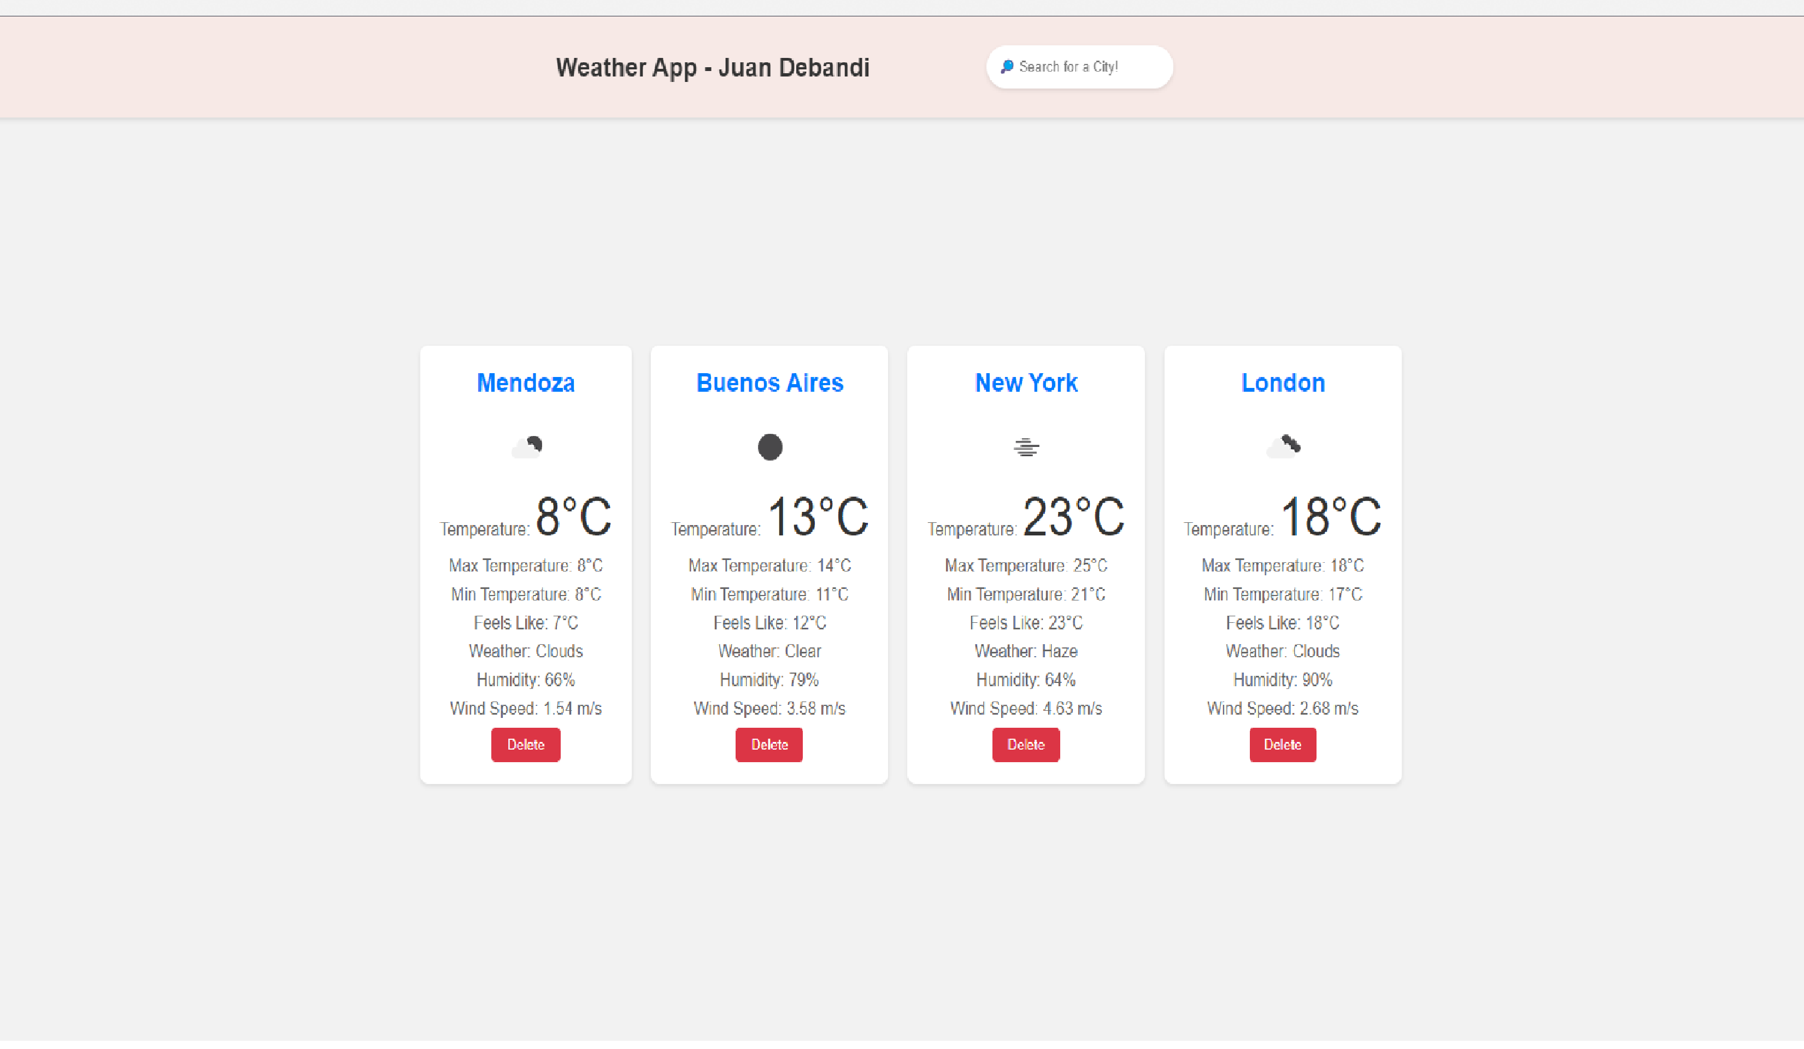Open the Mendoza city link
Viewport: 1804px width, 1049px height.
[525, 383]
